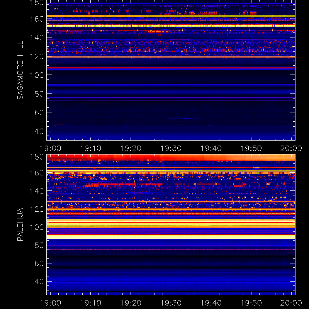Click the 20:00 time label under the Palehua plot

pyautogui.click(x=291, y=303)
